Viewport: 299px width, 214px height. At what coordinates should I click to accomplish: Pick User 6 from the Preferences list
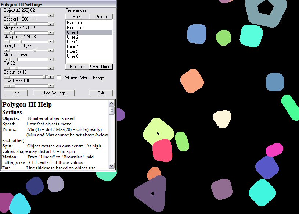click(73, 56)
